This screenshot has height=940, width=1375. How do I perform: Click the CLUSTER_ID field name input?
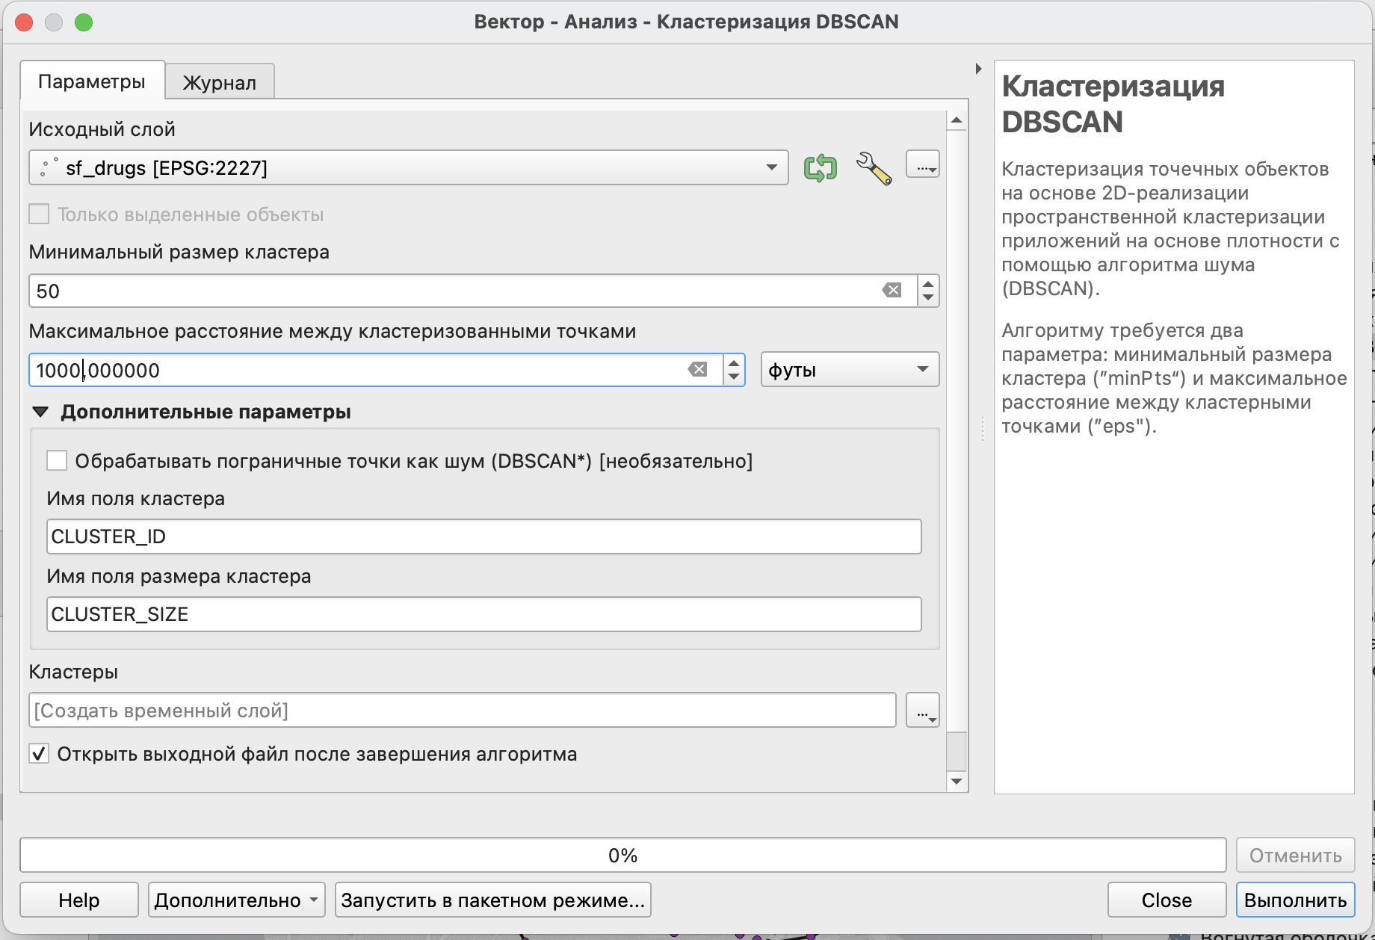click(483, 537)
